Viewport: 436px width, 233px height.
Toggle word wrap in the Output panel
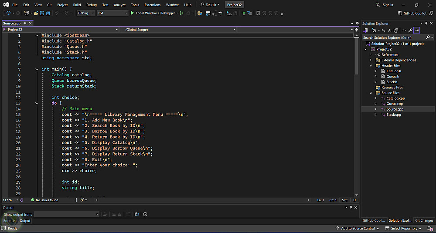(137, 214)
